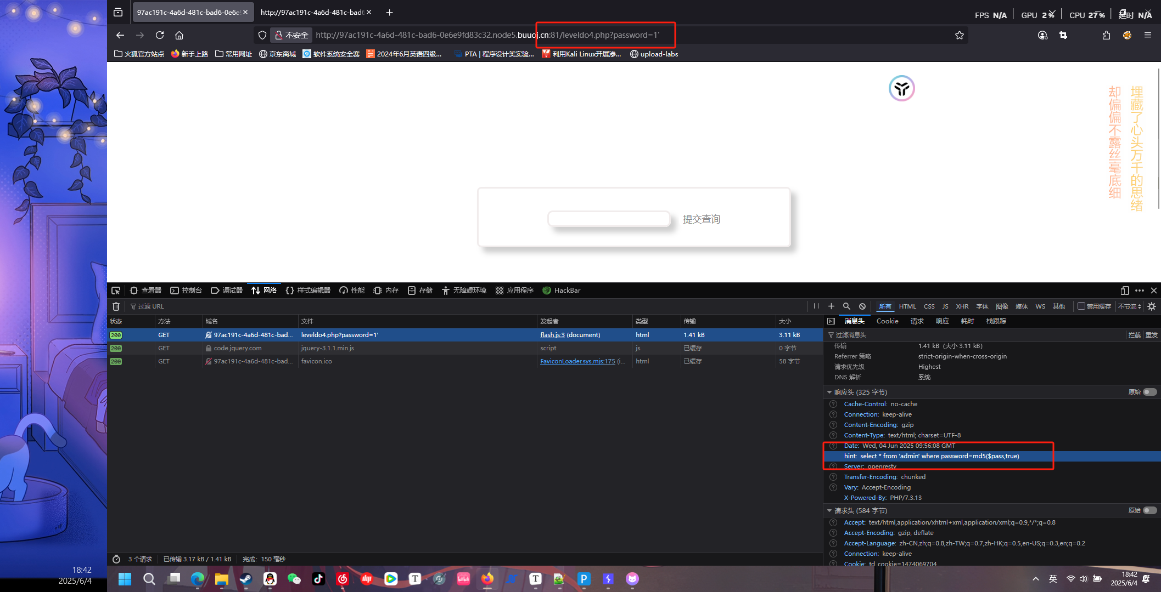The image size is (1161, 592).
Task: Click the address bar URL
Action: (x=487, y=35)
